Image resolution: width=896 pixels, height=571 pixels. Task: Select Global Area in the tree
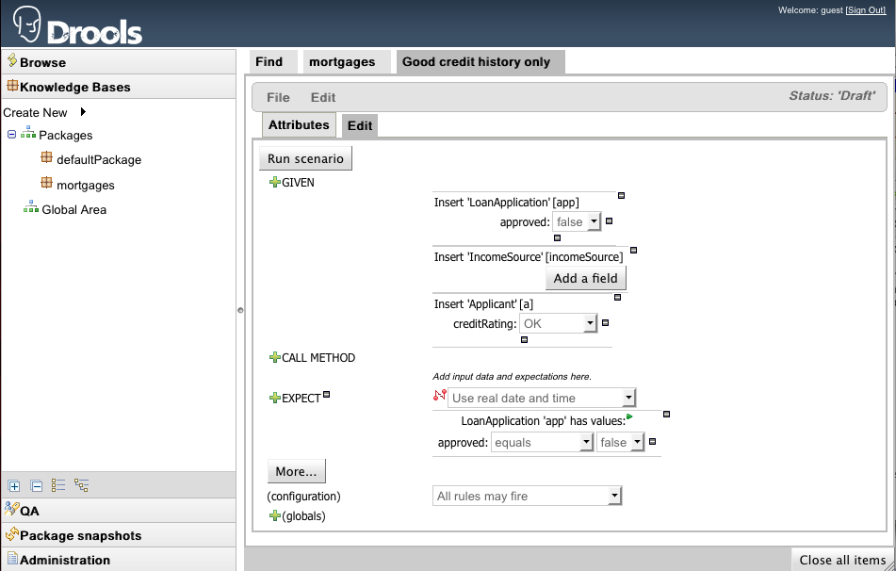[73, 210]
